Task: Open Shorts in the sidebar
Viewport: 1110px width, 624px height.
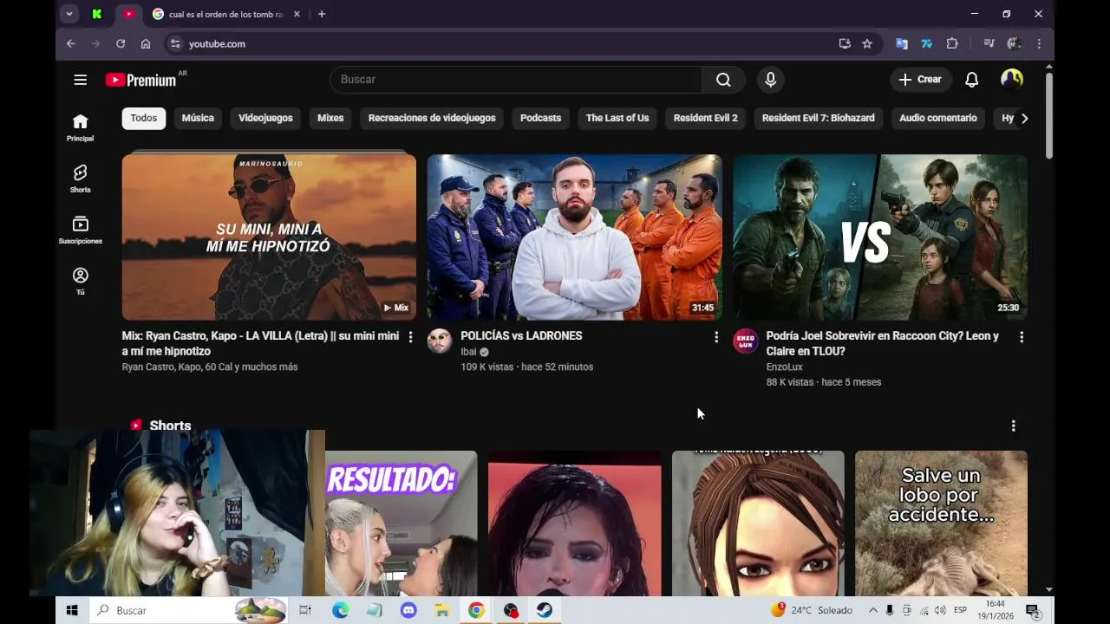Action: (80, 179)
